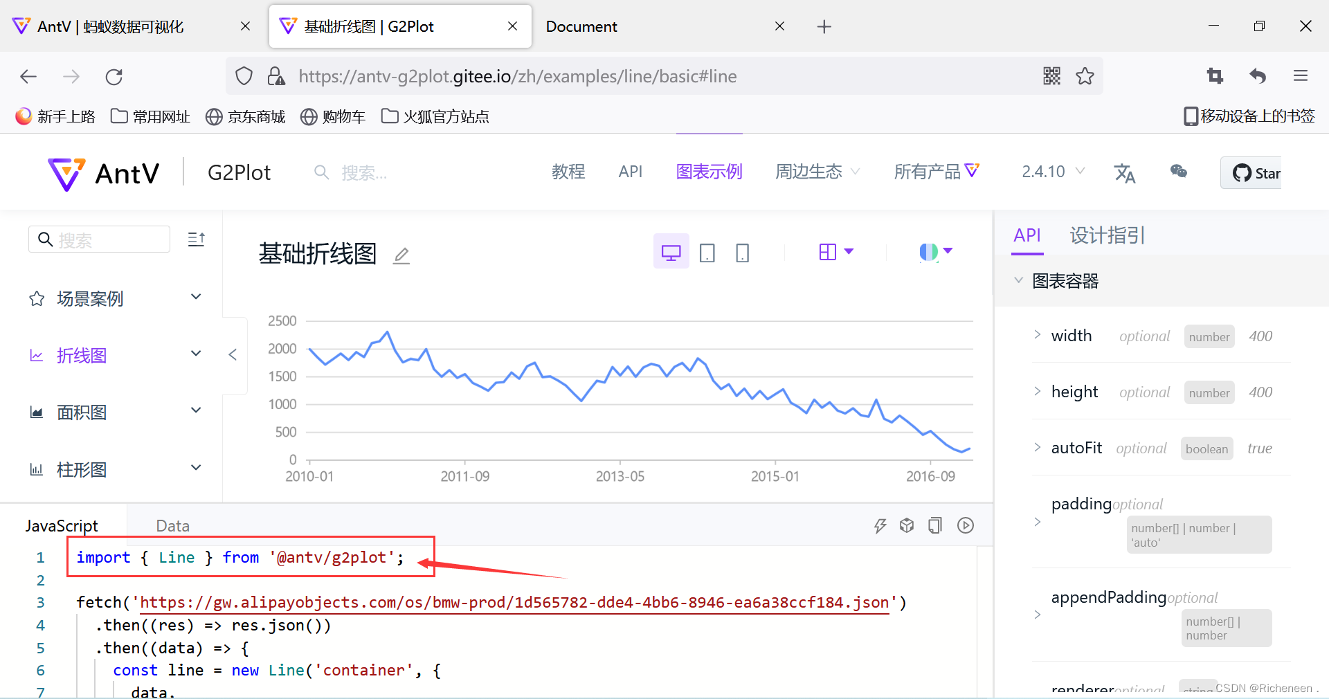The image size is (1329, 699).
Task: Open the WeChat community icon
Action: tap(1179, 172)
